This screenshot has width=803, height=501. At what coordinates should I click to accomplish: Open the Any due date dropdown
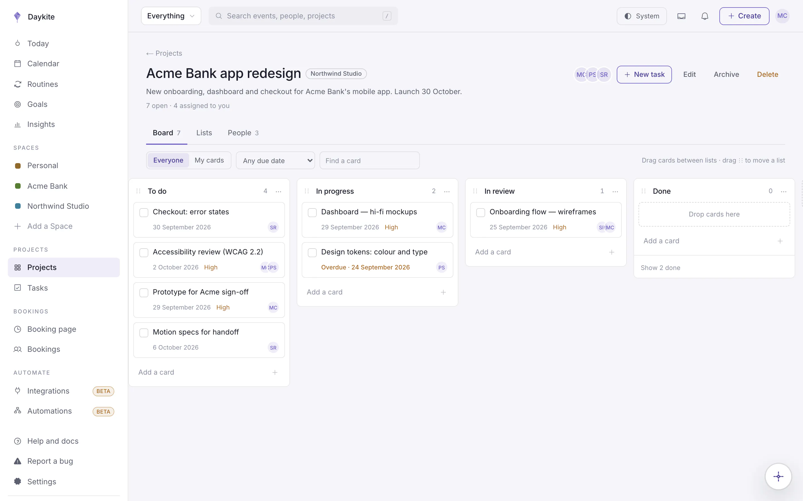pos(275,160)
